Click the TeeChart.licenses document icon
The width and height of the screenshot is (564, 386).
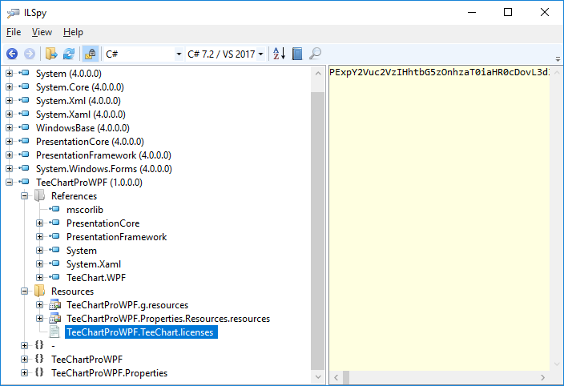click(54, 332)
